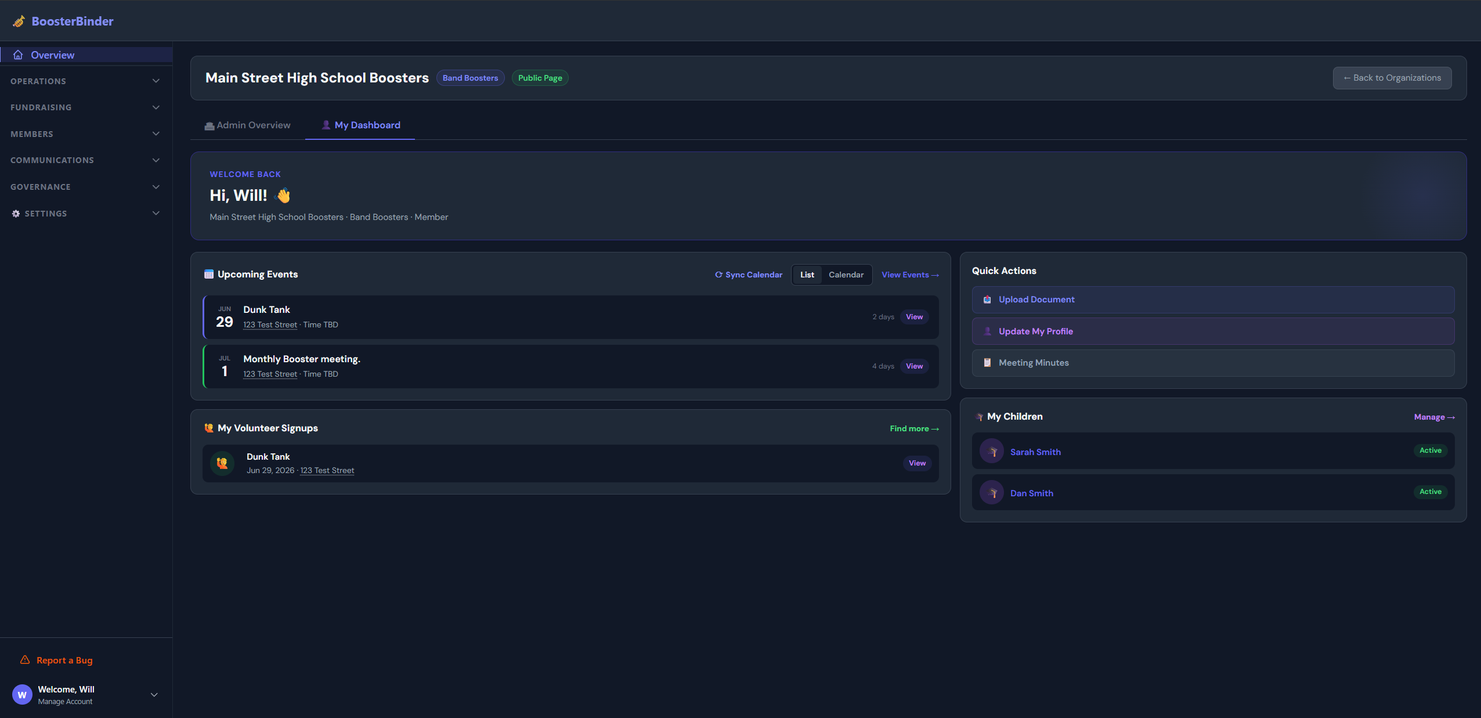Click the Main Street High School Boosters title
Viewport: 1481px width, 718px height.
[317, 78]
